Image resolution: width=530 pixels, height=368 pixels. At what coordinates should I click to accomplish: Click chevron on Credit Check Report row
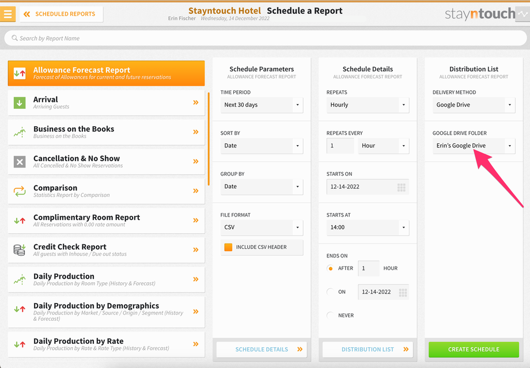[196, 250]
